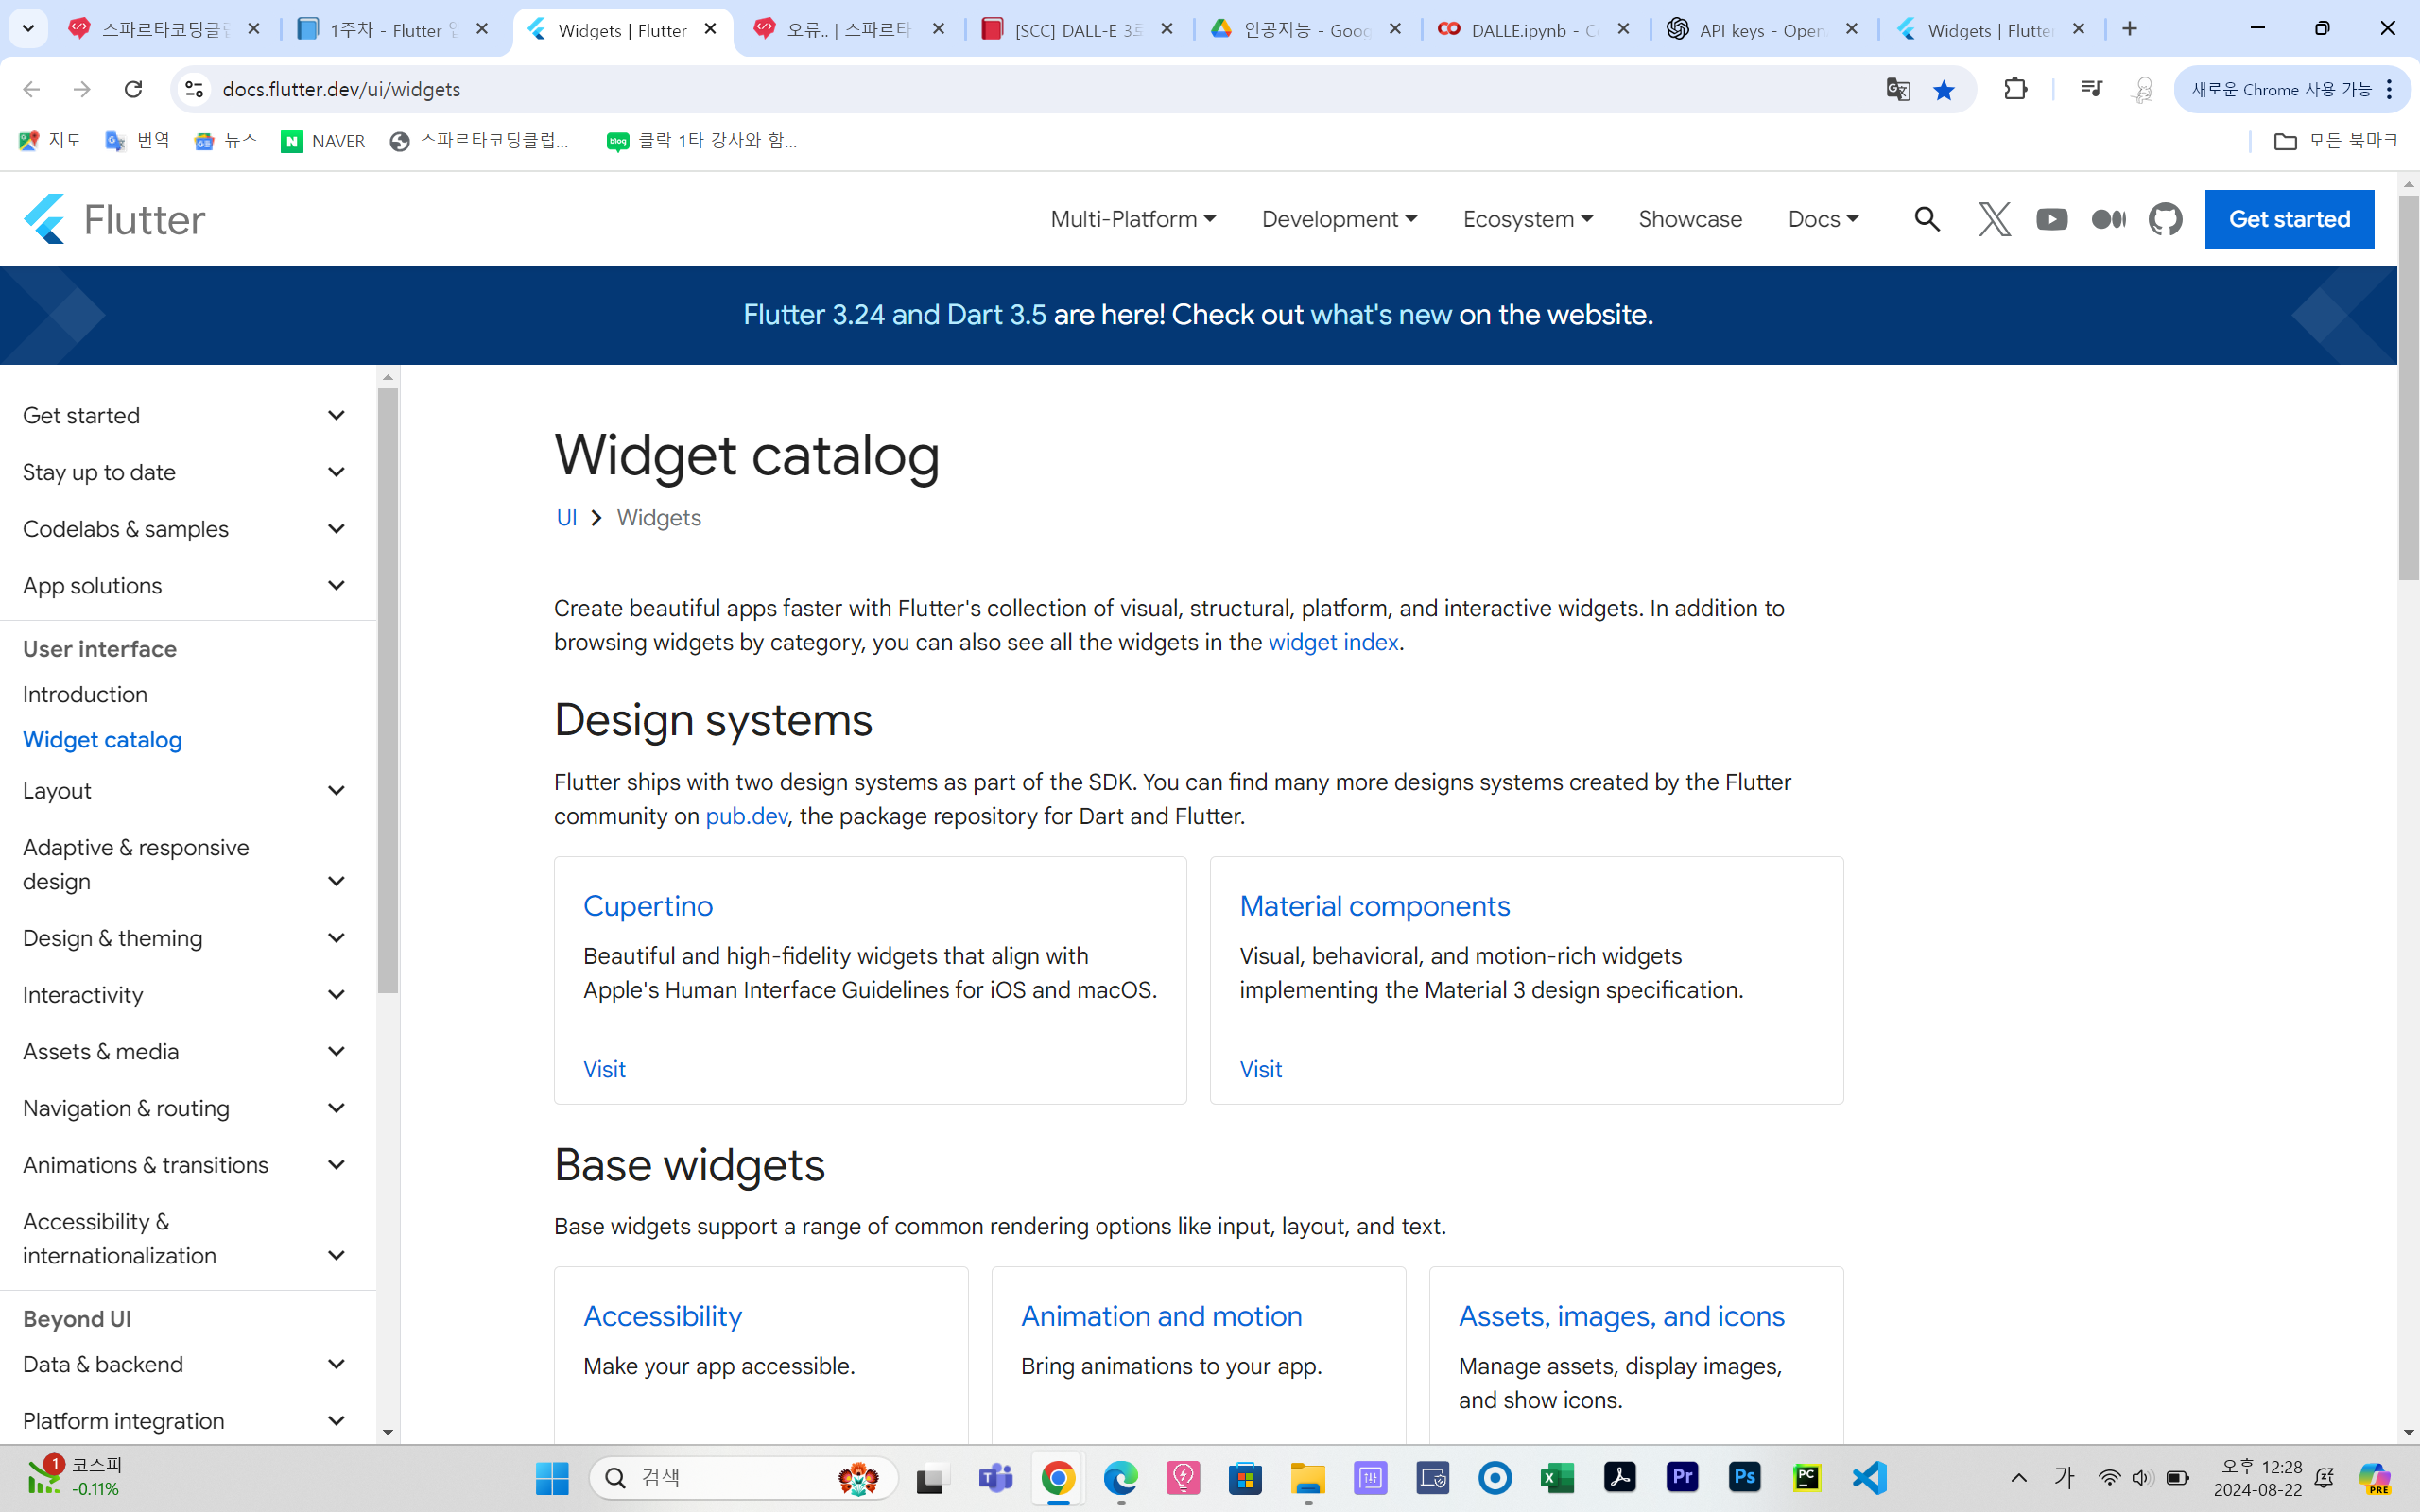Expand the Stay up to date section
The height and width of the screenshot is (1512, 2420).
pos(186,472)
